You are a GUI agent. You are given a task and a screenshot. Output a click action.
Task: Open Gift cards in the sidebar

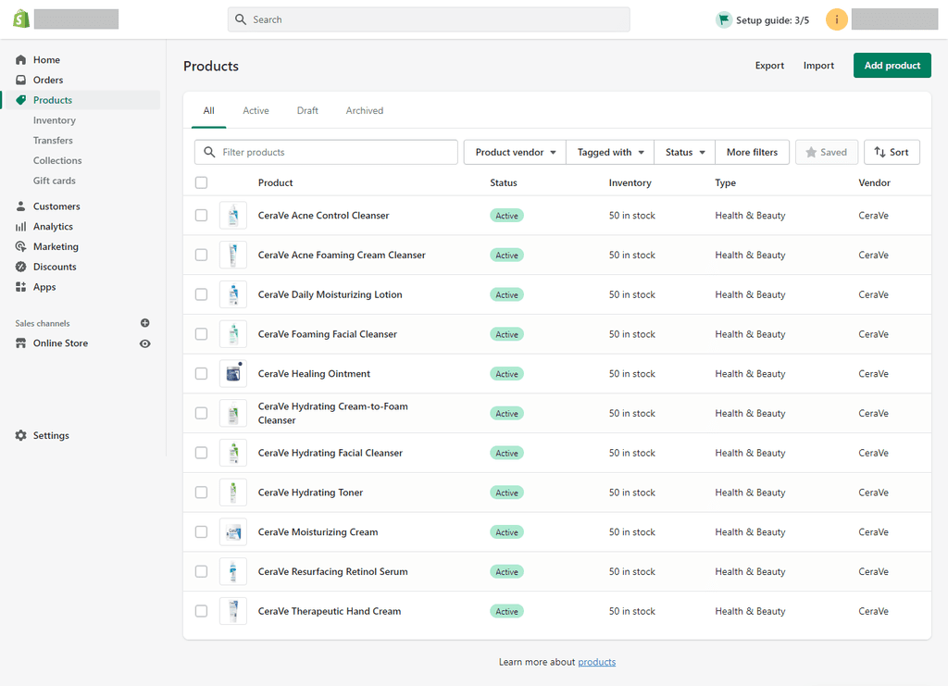pos(55,181)
